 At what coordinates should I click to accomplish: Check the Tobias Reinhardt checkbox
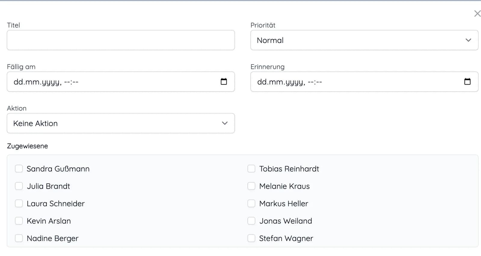click(251, 169)
